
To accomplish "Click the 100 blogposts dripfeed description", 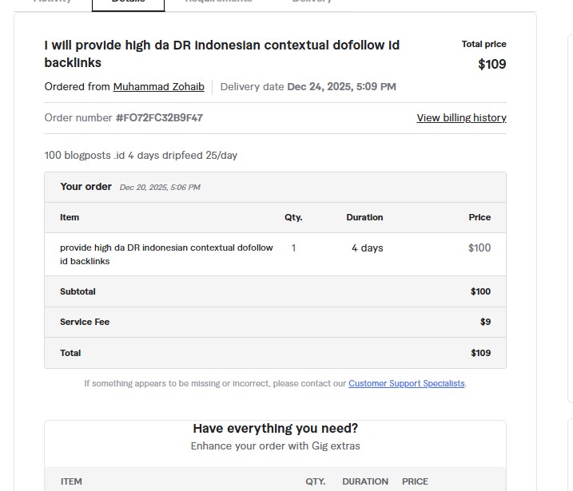I will click(x=141, y=155).
